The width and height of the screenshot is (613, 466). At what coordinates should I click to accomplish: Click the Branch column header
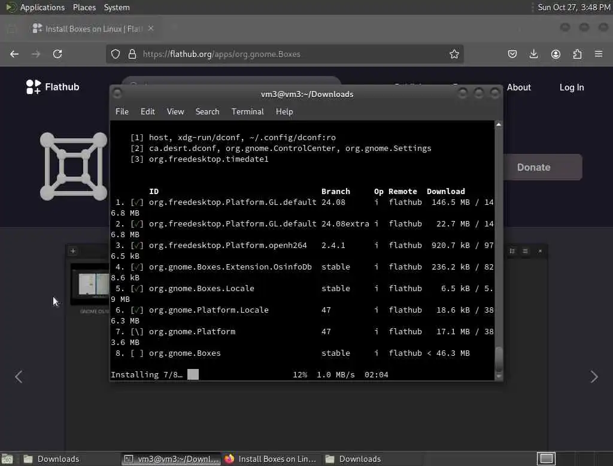[x=335, y=191]
